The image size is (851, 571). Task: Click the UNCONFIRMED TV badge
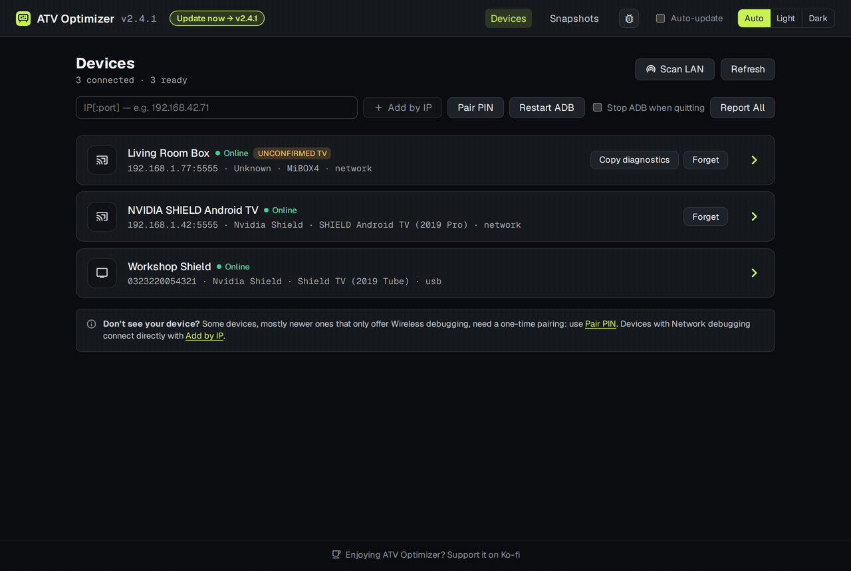pyautogui.click(x=293, y=153)
